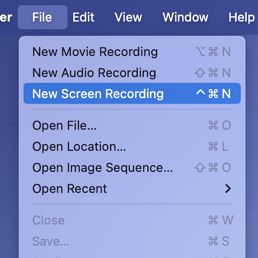This screenshot has width=258, height=258.
Task: Open the Window menu
Action: 185,17
